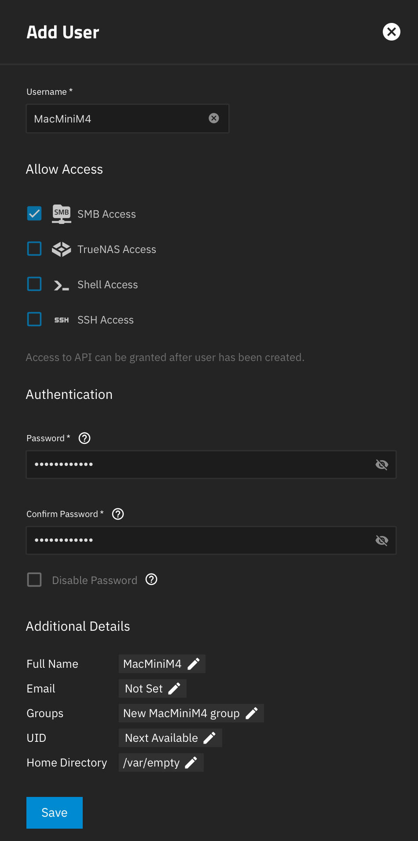Image resolution: width=418 pixels, height=841 pixels.
Task: Uncheck the SMB Access checkbox
Action: (34, 213)
